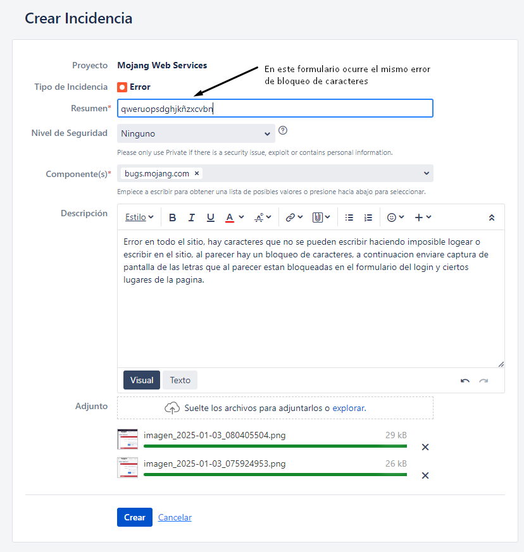This screenshot has width=524, height=552.
Task: Delete attachment imagen_2025-01-03_080405504.png
Action: [x=425, y=447]
